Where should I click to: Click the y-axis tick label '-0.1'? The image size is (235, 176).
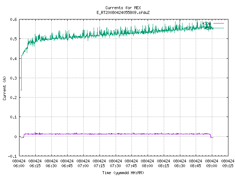point(12,156)
